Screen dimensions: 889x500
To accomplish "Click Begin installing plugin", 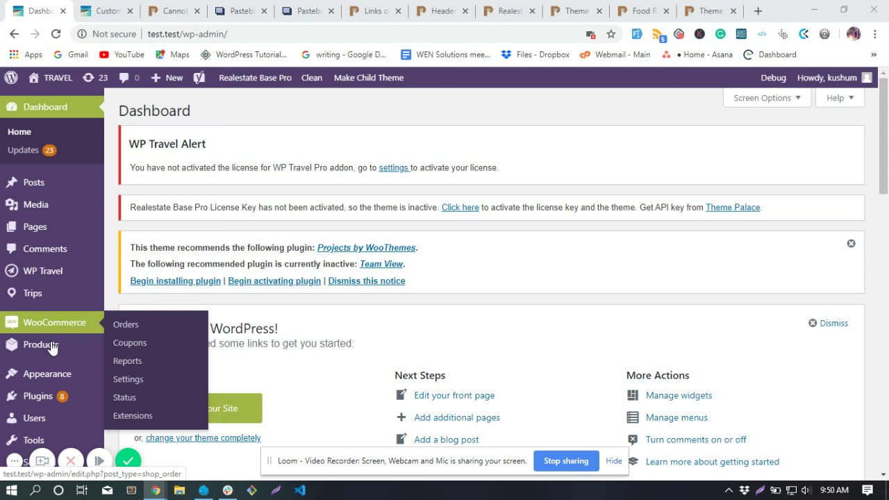I will 175,281.
